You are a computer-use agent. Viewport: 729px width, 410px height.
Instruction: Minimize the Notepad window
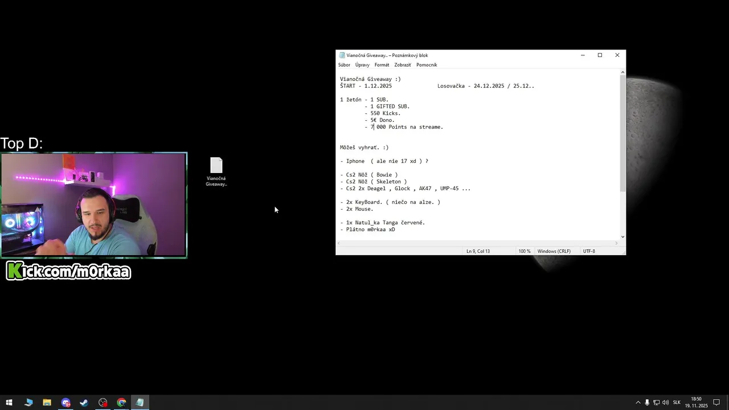point(583,55)
